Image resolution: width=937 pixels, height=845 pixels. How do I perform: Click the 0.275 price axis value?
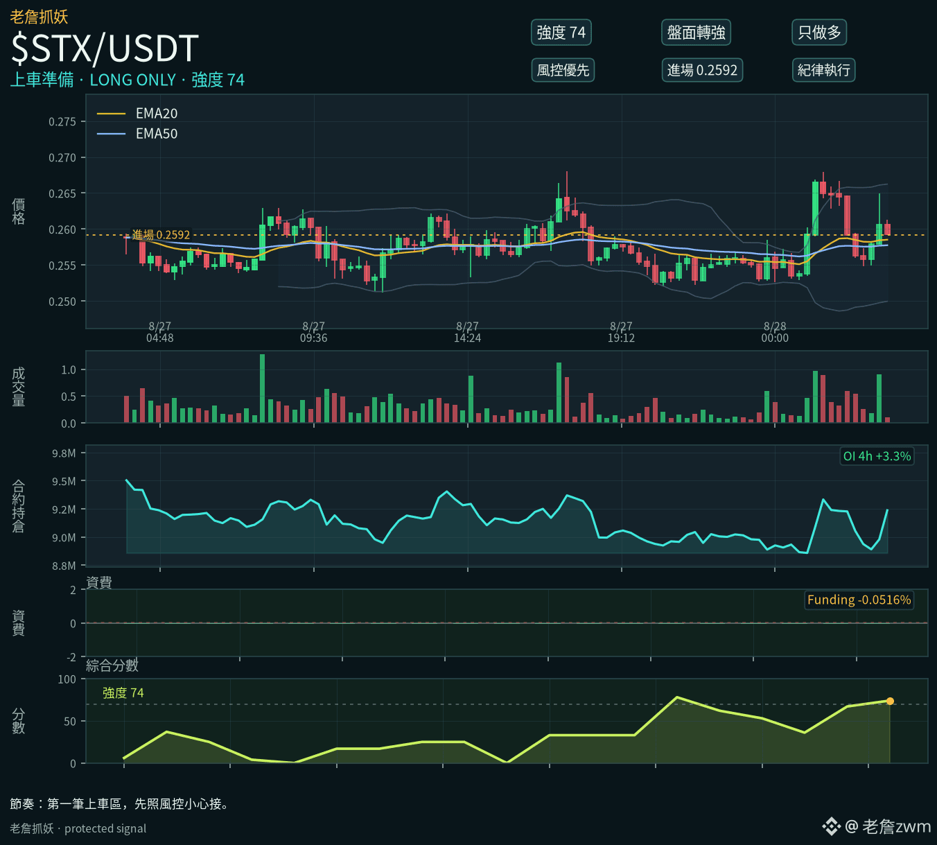pos(62,122)
